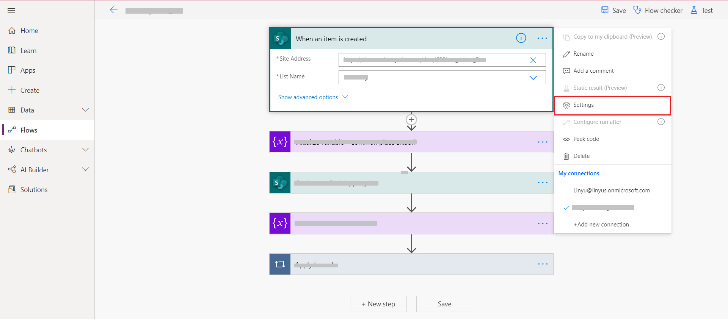Click Add new connection link
This screenshot has width=728, height=320.
[601, 225]
